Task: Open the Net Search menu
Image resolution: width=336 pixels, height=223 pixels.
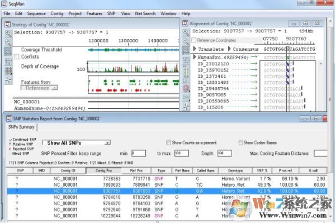Action: point(145,13)
